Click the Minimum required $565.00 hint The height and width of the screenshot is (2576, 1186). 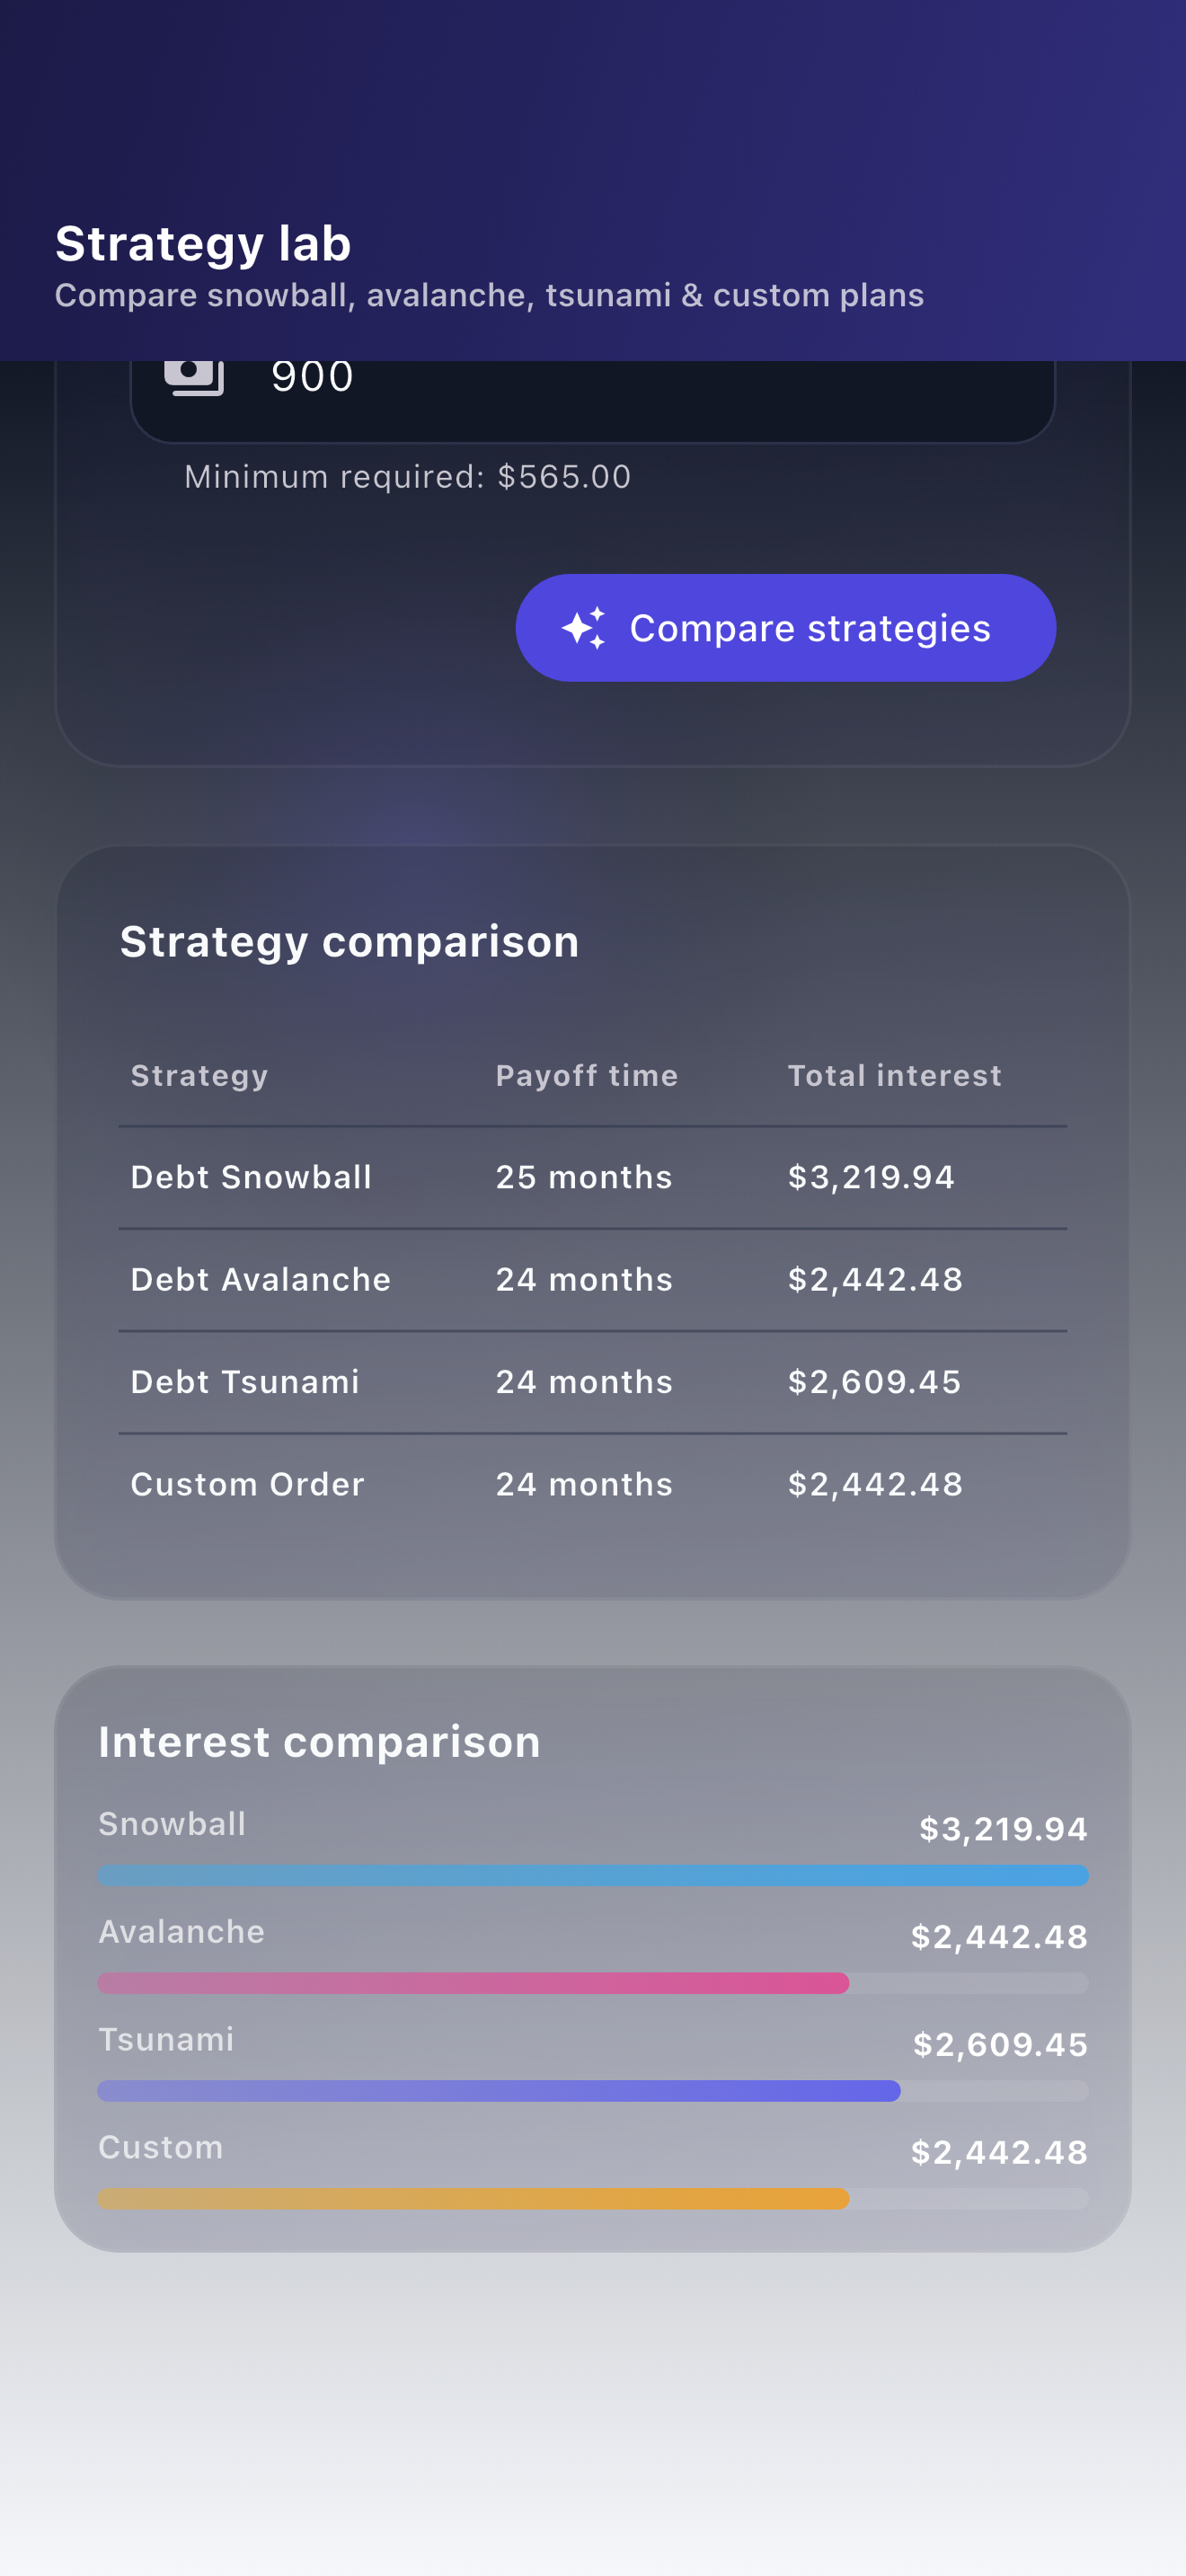coord(408,476)
